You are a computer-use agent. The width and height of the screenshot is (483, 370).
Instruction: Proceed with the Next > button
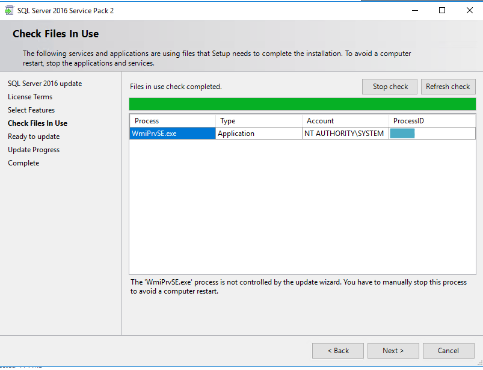[x=393, y=351]
